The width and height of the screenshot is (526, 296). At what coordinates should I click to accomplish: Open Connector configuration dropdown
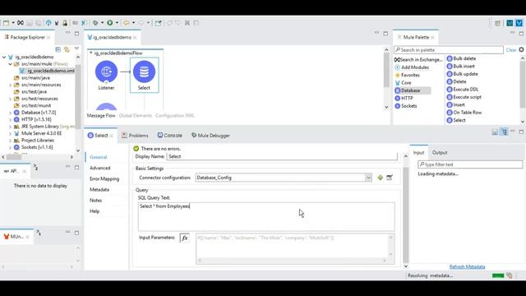368,178
